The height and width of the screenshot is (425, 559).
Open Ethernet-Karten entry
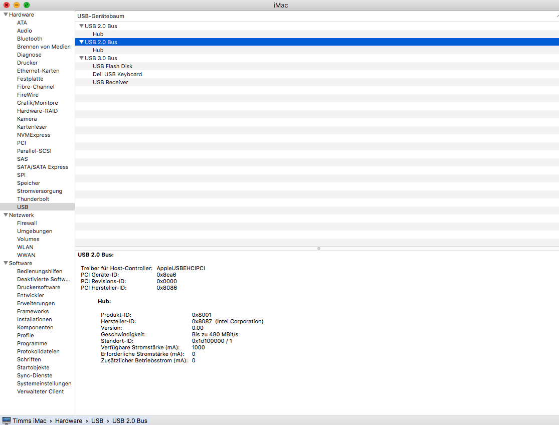(x=38, y=71)
